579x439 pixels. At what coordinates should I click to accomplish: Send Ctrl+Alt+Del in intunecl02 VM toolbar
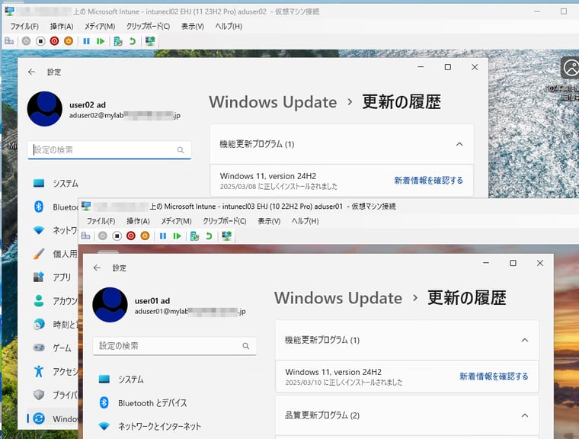pyautogui.click(x=9, y=41)
